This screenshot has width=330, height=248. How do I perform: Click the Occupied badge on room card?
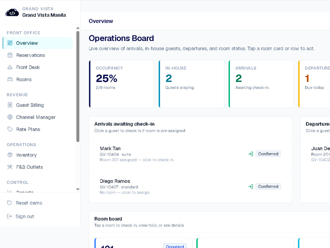(x=175, y=246)
